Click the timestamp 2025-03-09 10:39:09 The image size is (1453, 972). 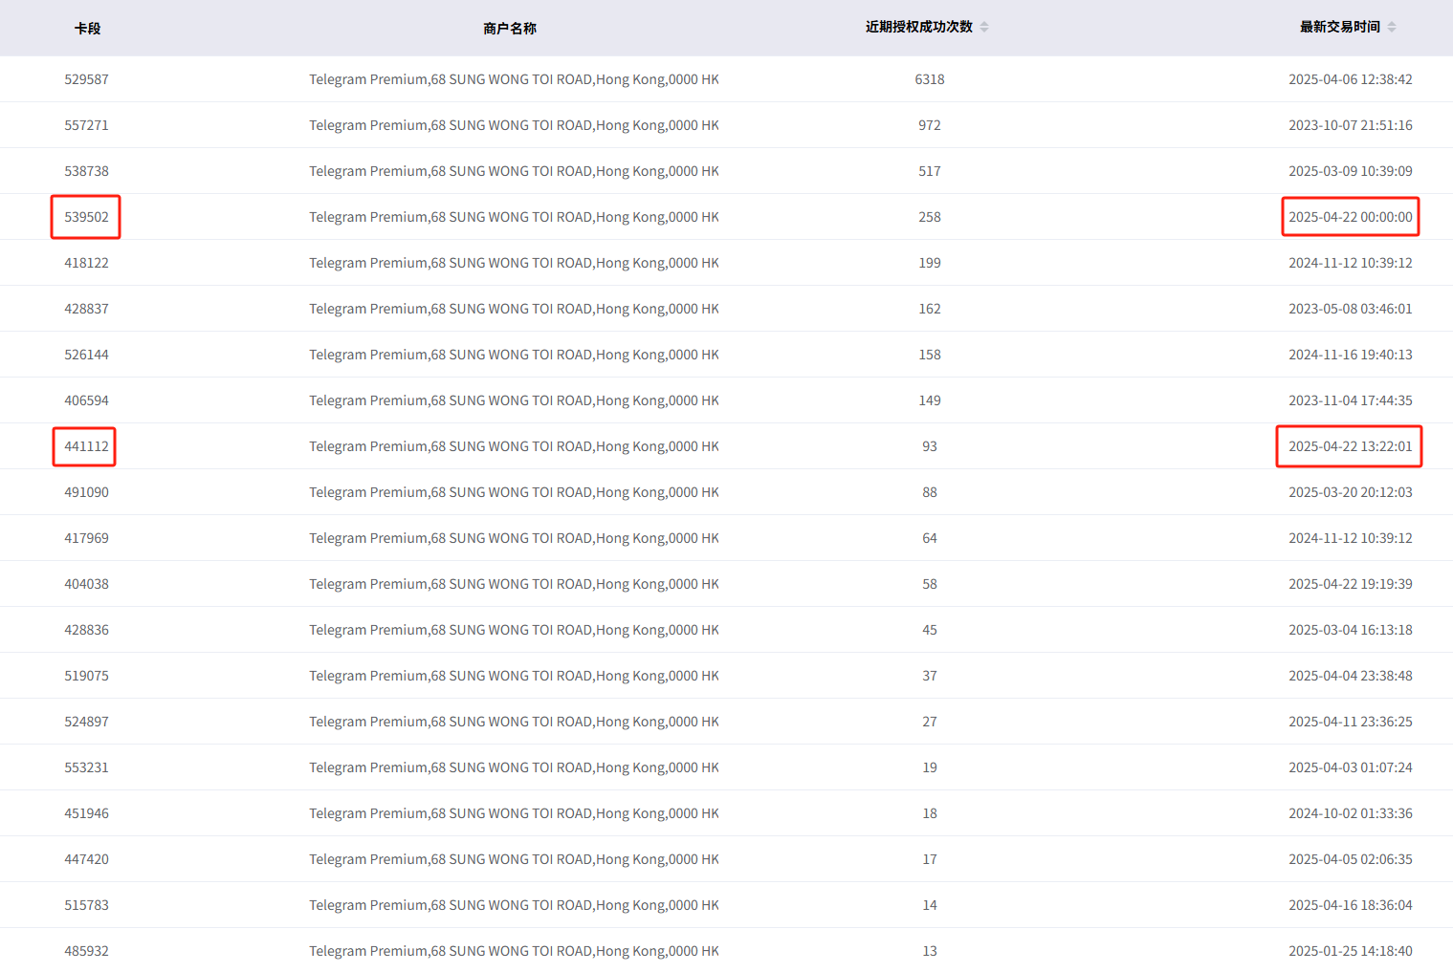(x=1350, y=171)
